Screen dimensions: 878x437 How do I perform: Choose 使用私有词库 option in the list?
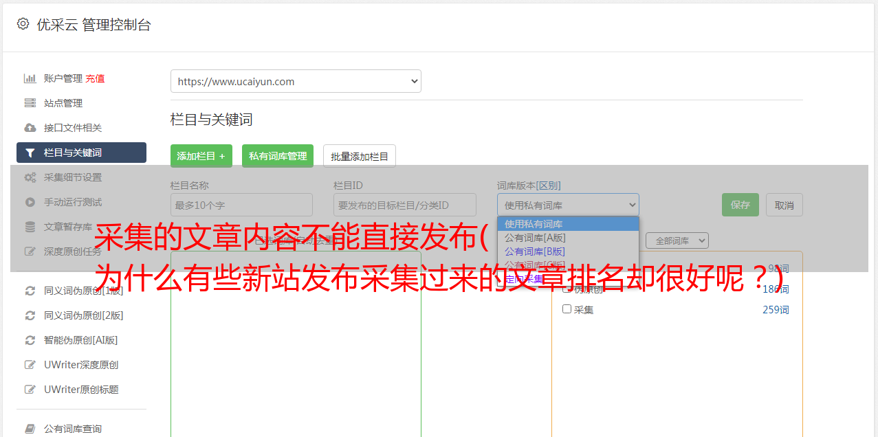coord(568,224)
